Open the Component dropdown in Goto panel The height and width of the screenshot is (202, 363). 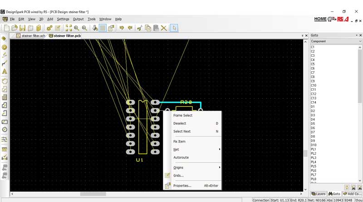[x=336, y=41]
